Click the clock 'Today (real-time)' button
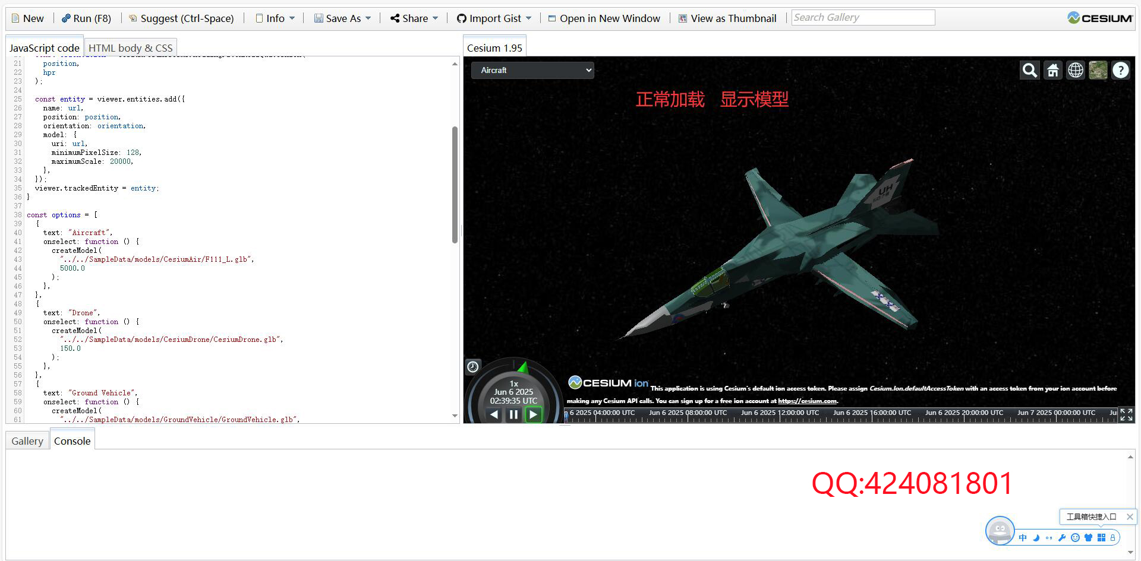Image resolution: width=1141 pixels, height=561 pixels. (x=473, y=366)
